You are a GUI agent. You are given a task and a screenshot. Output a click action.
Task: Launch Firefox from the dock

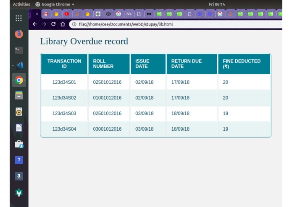coord(19,34)
